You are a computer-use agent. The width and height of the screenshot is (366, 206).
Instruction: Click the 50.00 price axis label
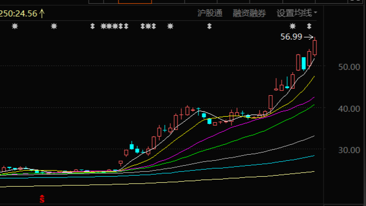(x=349, y=67)
